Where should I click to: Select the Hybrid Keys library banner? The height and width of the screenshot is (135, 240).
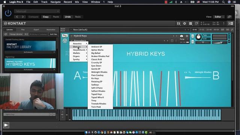[x=30, y=63]
